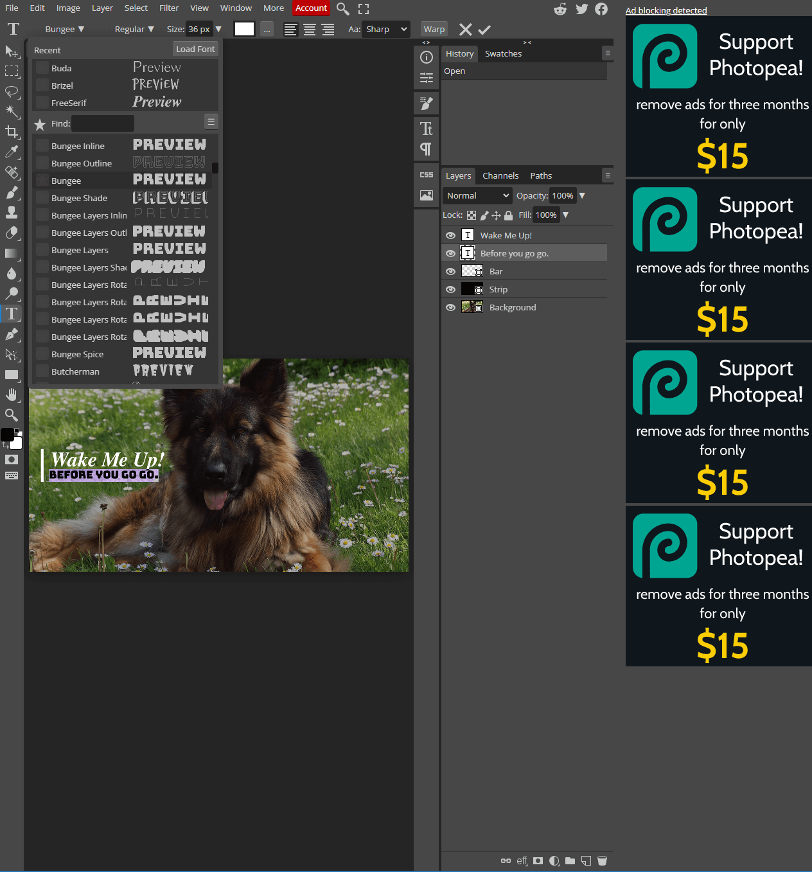Open the CSS panel

[427, 175]
